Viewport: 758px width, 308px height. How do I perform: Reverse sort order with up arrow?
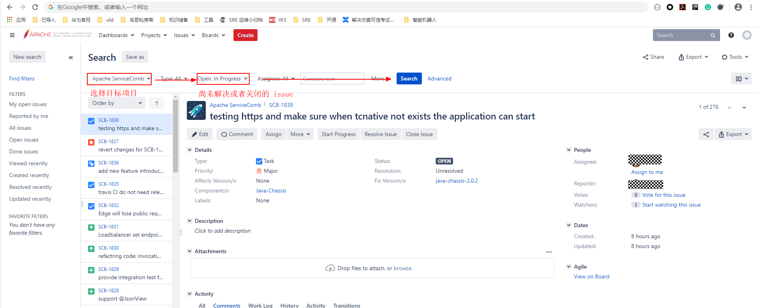[157, 103]
